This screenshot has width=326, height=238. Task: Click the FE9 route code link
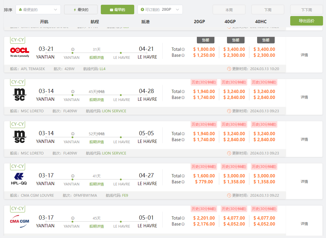(125, 196)
